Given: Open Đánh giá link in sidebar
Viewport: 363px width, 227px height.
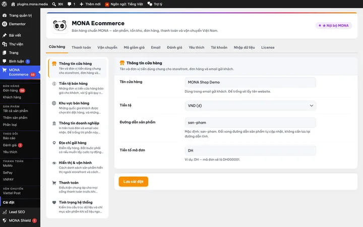Looking at the screenshot, I should click(10, 145).
